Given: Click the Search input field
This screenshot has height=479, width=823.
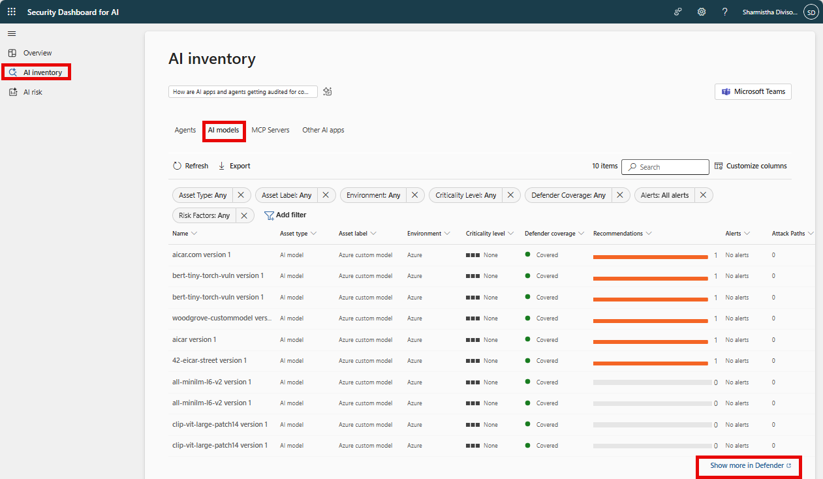Looking at the screenshot, I should [665, 167].
